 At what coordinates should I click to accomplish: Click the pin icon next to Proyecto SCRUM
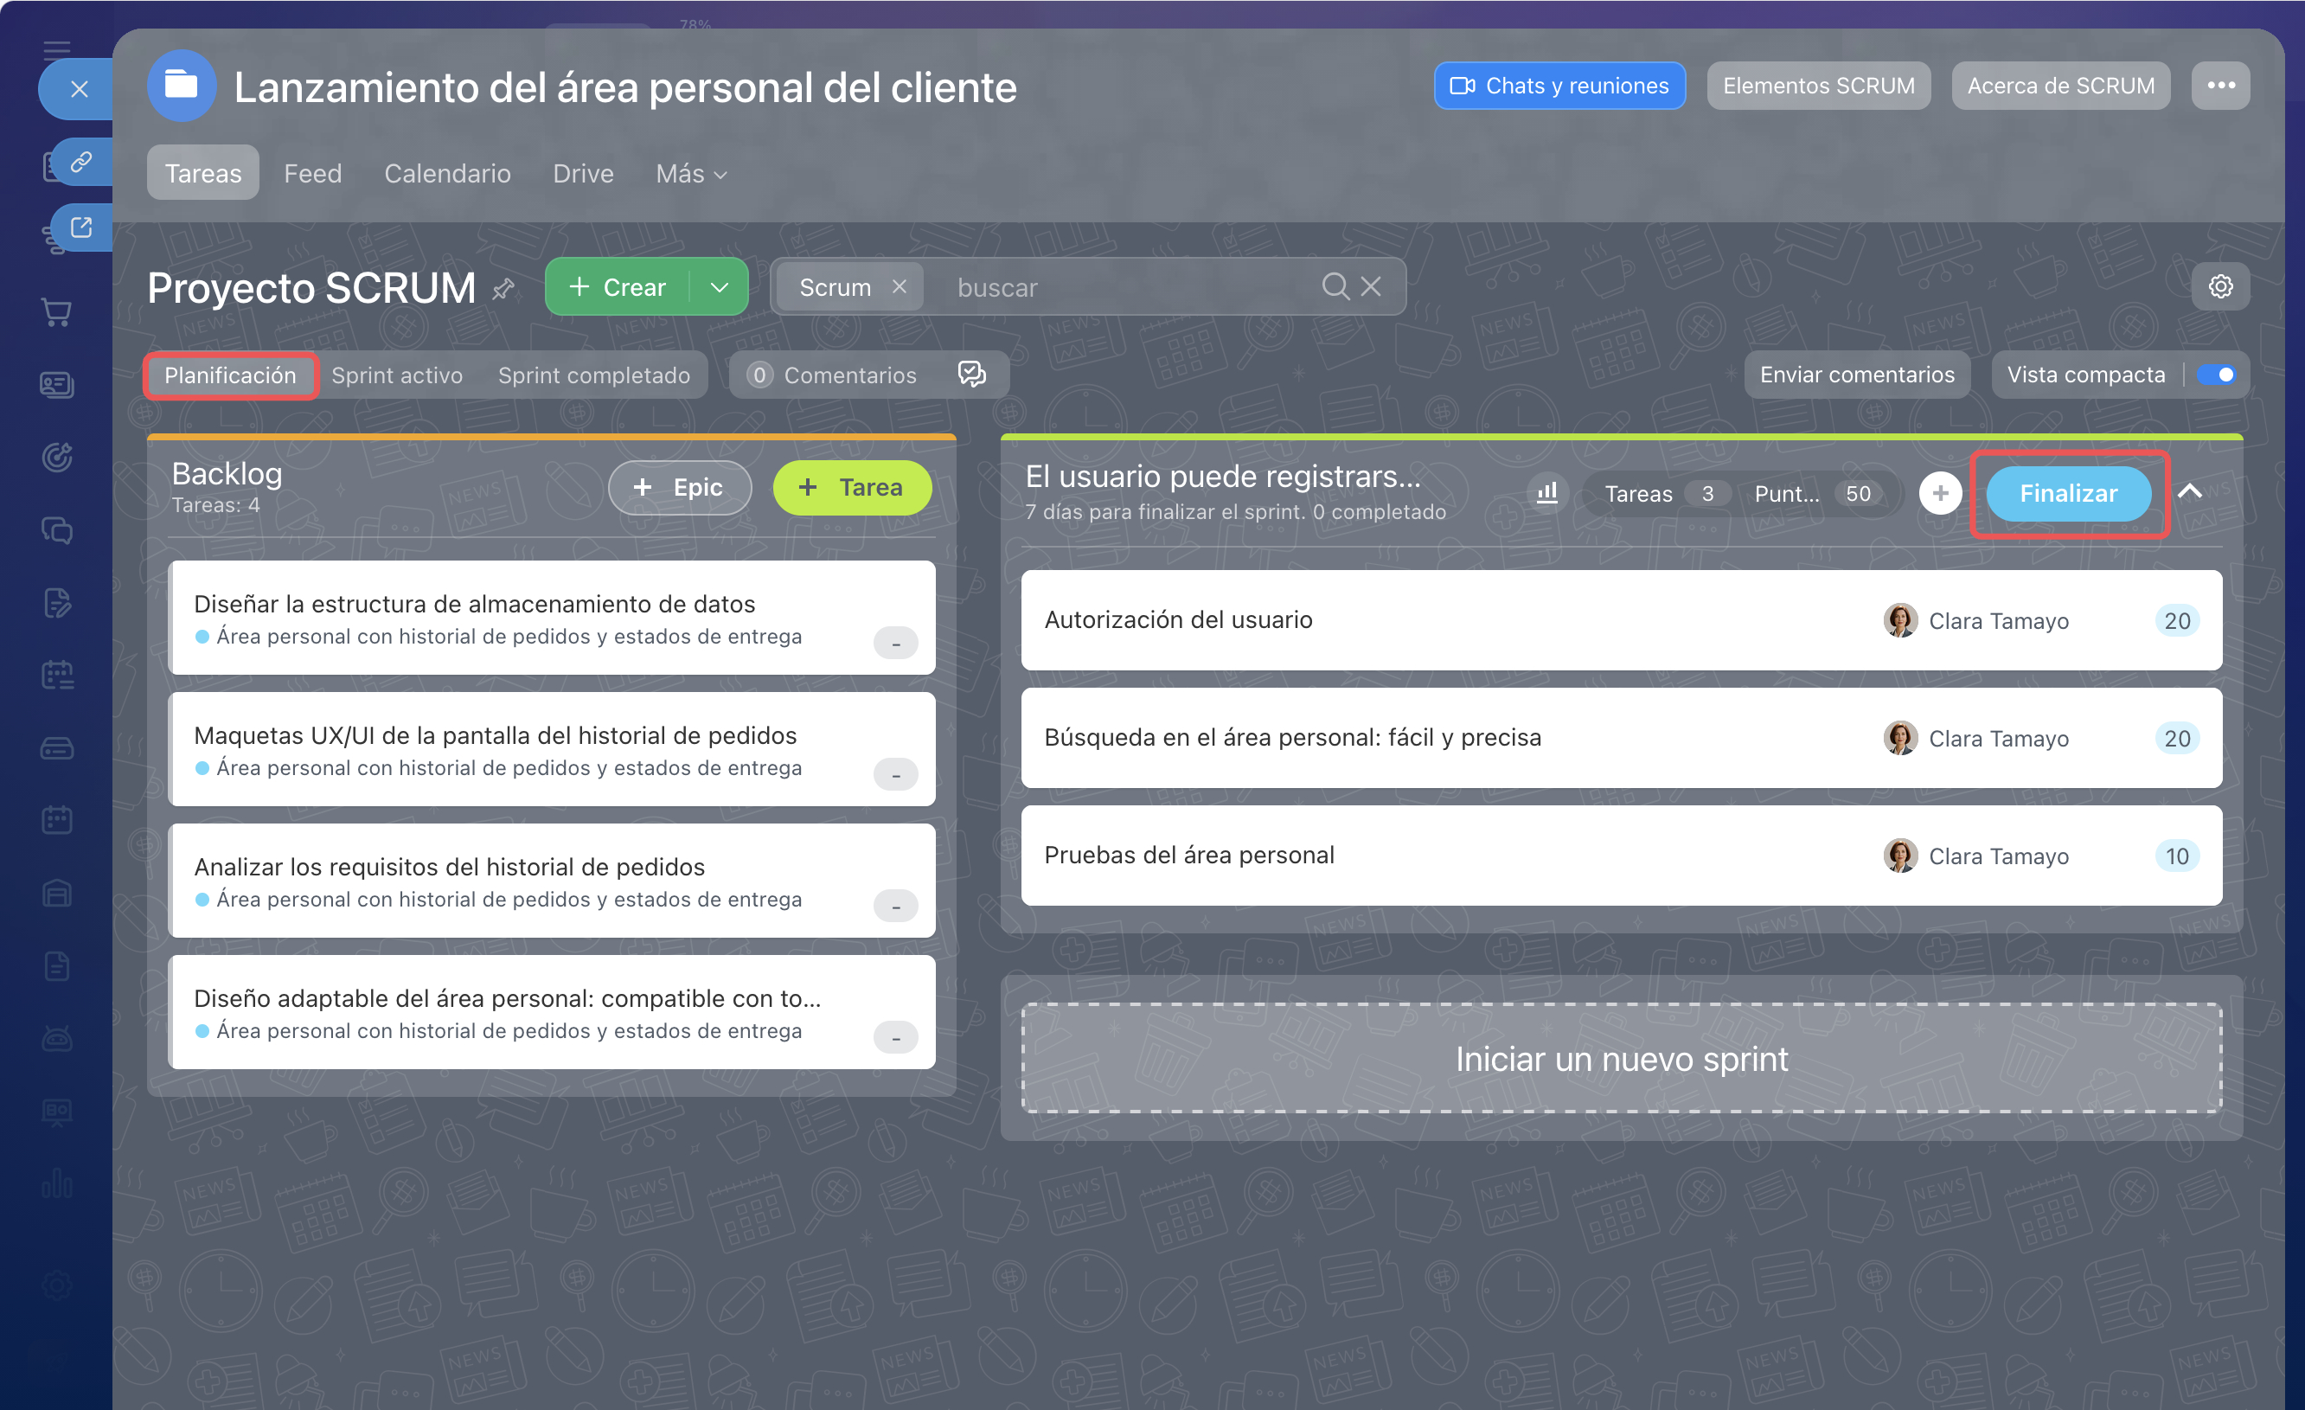click(x=503, y=288)
